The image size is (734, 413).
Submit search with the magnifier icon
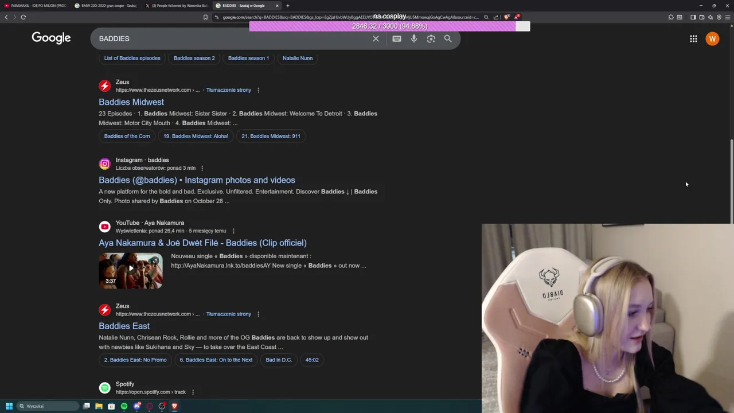click(448, 38)
